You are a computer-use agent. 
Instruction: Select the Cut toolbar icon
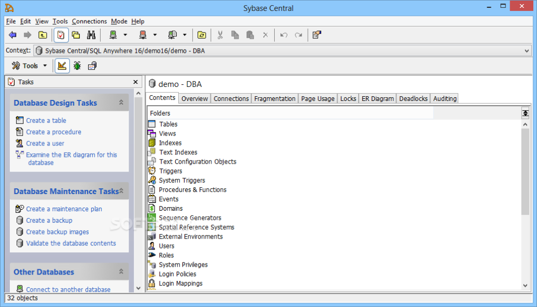coord(220,35)
